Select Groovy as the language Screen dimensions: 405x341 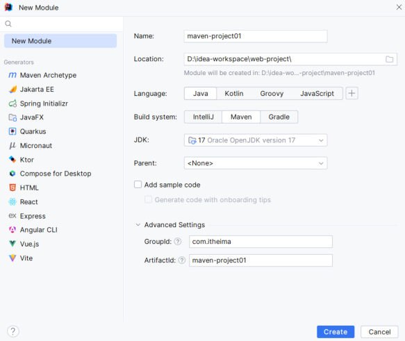pos(272,94)
